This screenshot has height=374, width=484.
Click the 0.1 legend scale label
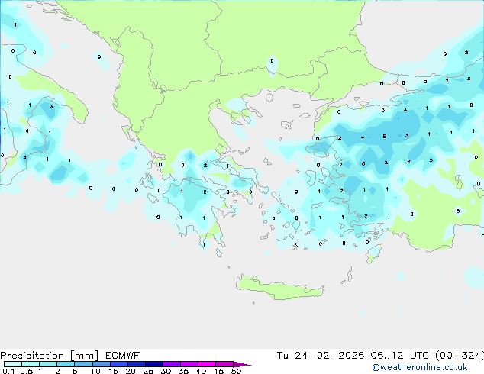coord(8,371)
